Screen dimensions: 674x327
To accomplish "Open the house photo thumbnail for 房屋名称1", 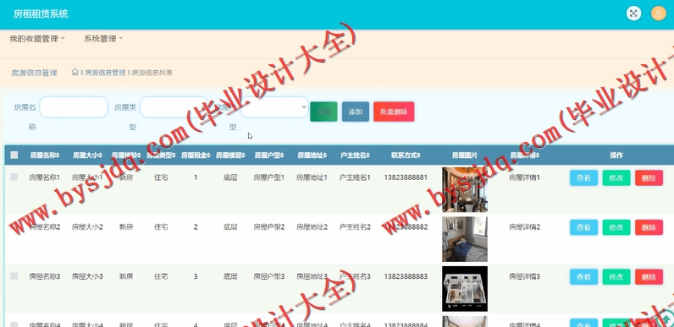I will 465,189.
